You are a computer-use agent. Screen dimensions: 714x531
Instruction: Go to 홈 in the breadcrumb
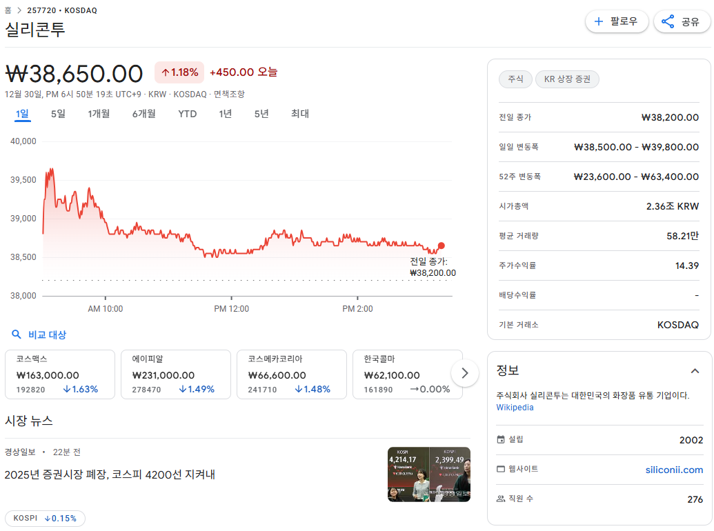[x=8, y=10]
